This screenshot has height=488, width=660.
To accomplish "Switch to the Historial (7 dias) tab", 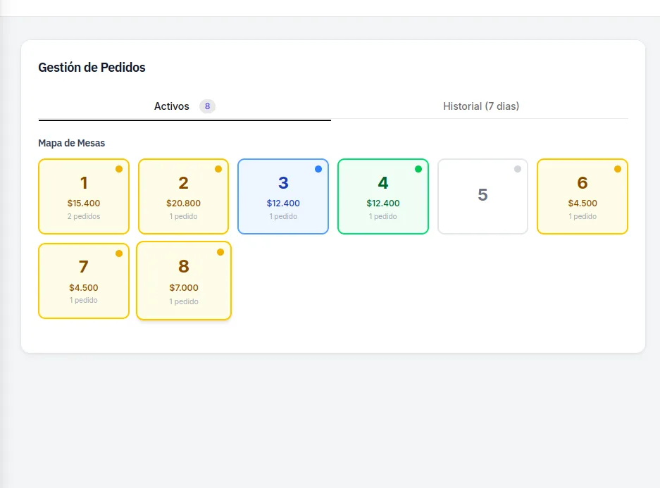I will [x=481, y=106].
